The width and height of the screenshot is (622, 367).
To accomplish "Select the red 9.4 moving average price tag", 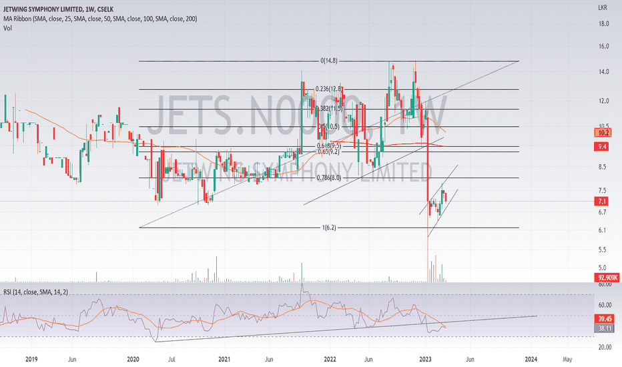I will (602, 147).
